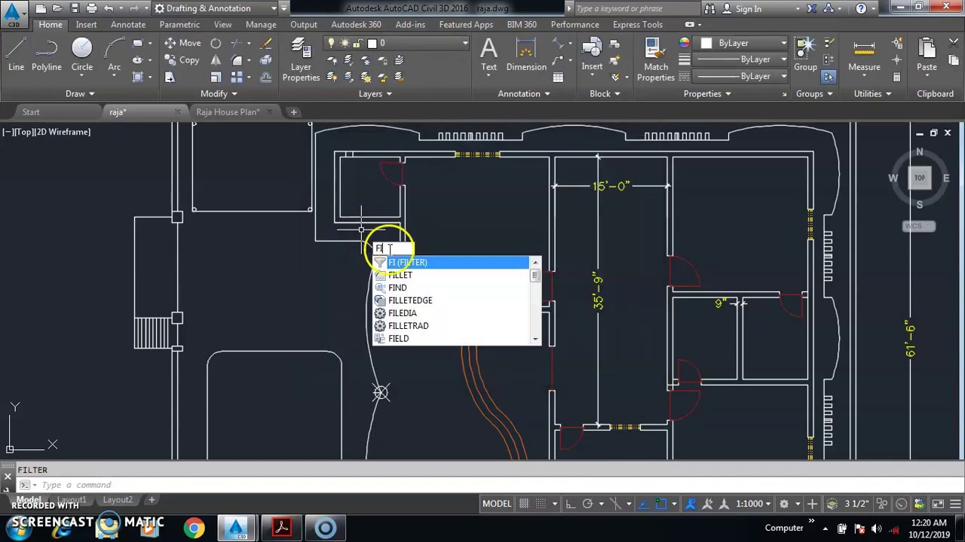Viewport: 965px width, 542px height.
Task: Click the Text annotation tool
Action: click(489, 55)
